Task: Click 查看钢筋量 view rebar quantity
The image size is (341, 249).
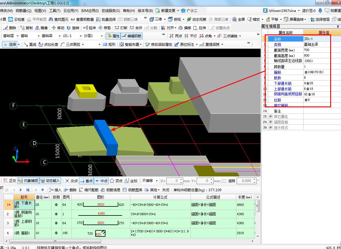Action: [x=82, y=19]
